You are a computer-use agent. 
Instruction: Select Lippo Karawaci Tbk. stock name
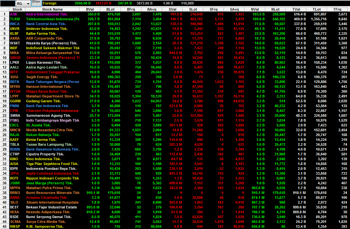tap(44, 63)
